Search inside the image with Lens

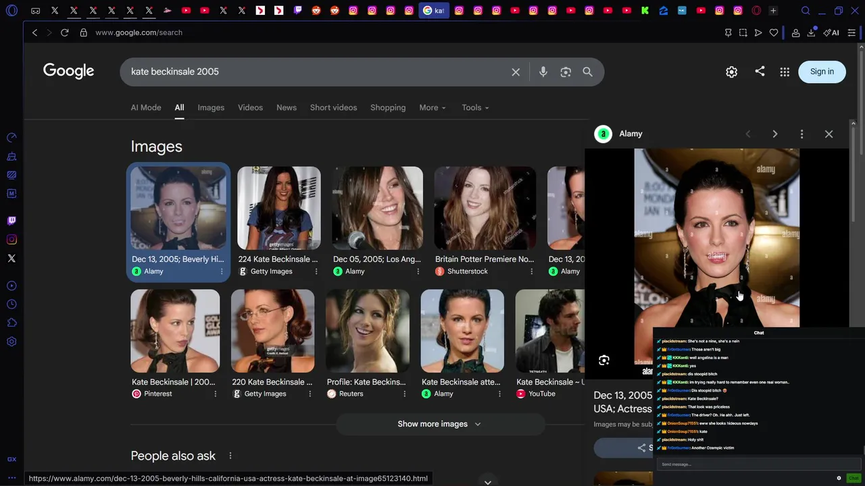click(x=604, y=360)
